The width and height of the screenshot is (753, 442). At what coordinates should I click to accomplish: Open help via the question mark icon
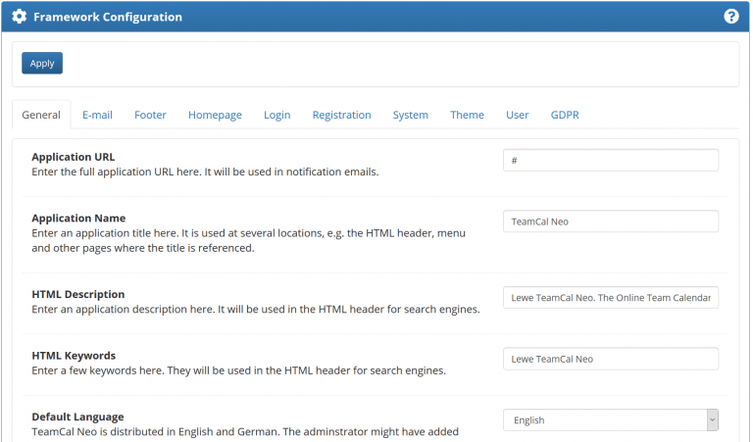pyautogui.click(x=730, y=17)
